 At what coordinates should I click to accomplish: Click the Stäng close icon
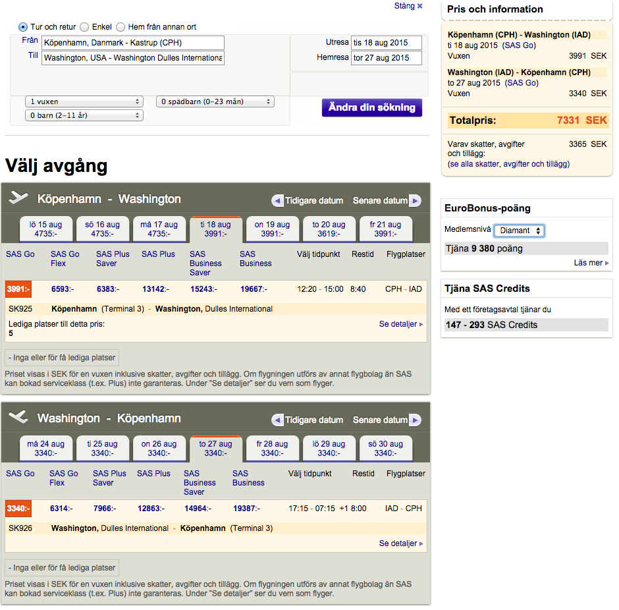pyautogui.click(x=419, y=6)
